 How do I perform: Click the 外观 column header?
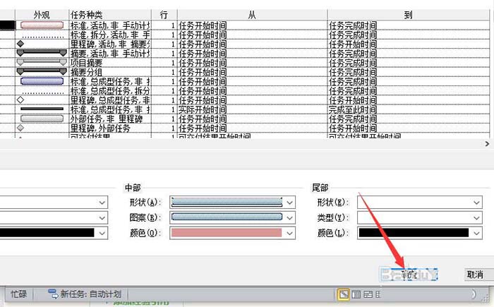[x=42, y=15]
